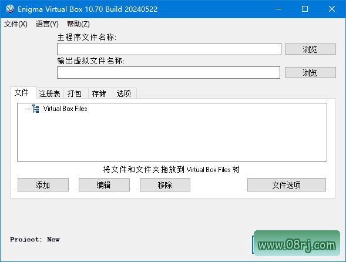Viewport: 346px width, 262px height.
Task: Click the 输出虚拟文件名称 input field
Action: point(169,72)
